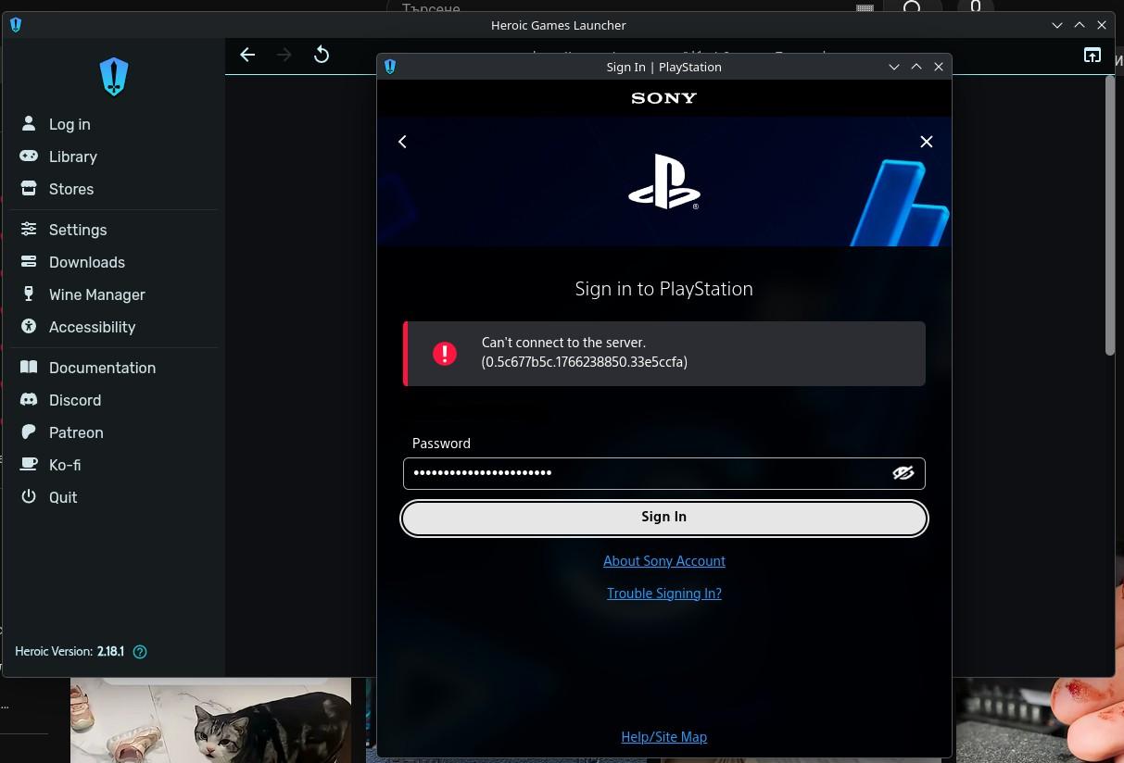This screenshot has height=763, width=1124.
Task: Click Heroic main window vertical scrollbar
Action: point(1109,215)
